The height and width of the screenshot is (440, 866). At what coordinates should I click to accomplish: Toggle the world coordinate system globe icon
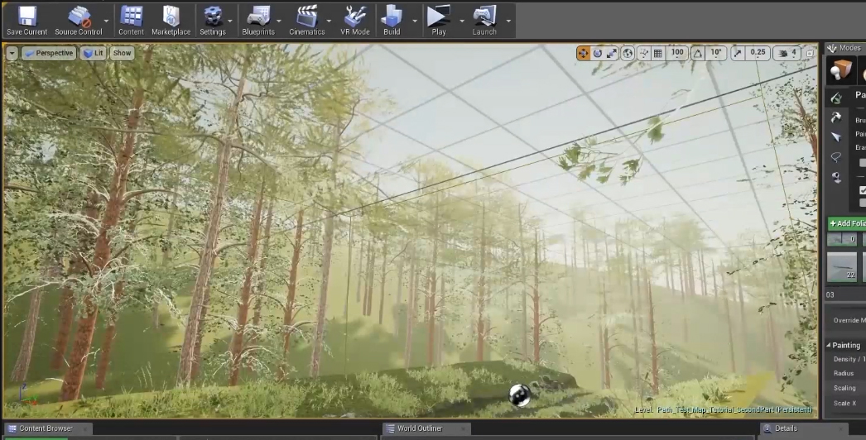tap(628, 53)
